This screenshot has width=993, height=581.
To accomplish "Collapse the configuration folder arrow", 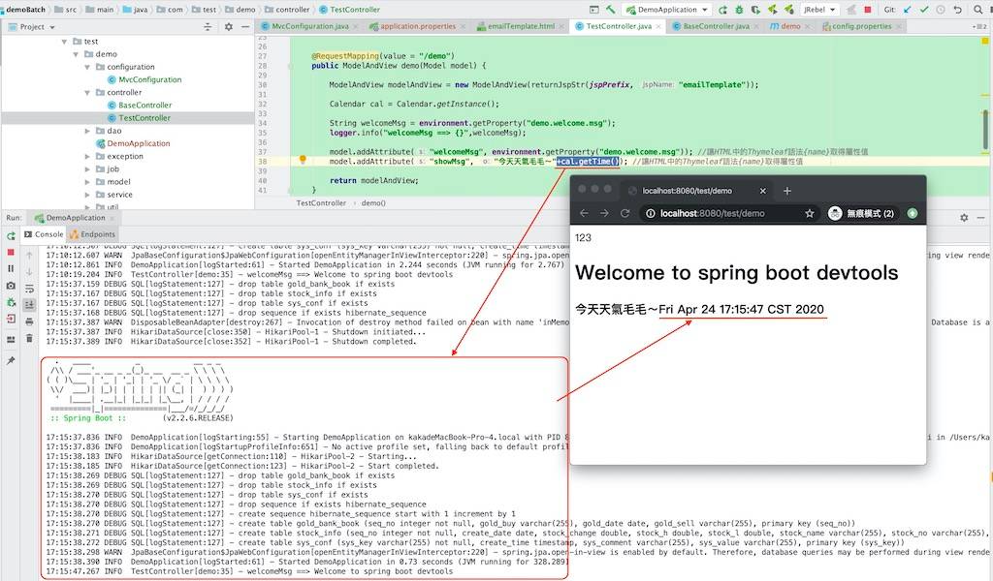I will click(x=86, y=67).
